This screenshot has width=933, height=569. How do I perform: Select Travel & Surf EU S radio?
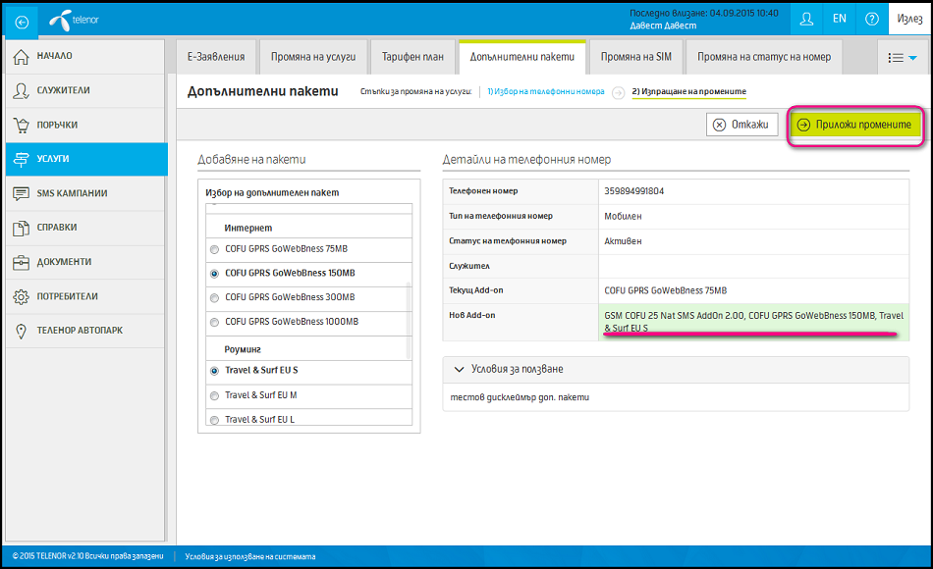point(214,371)
